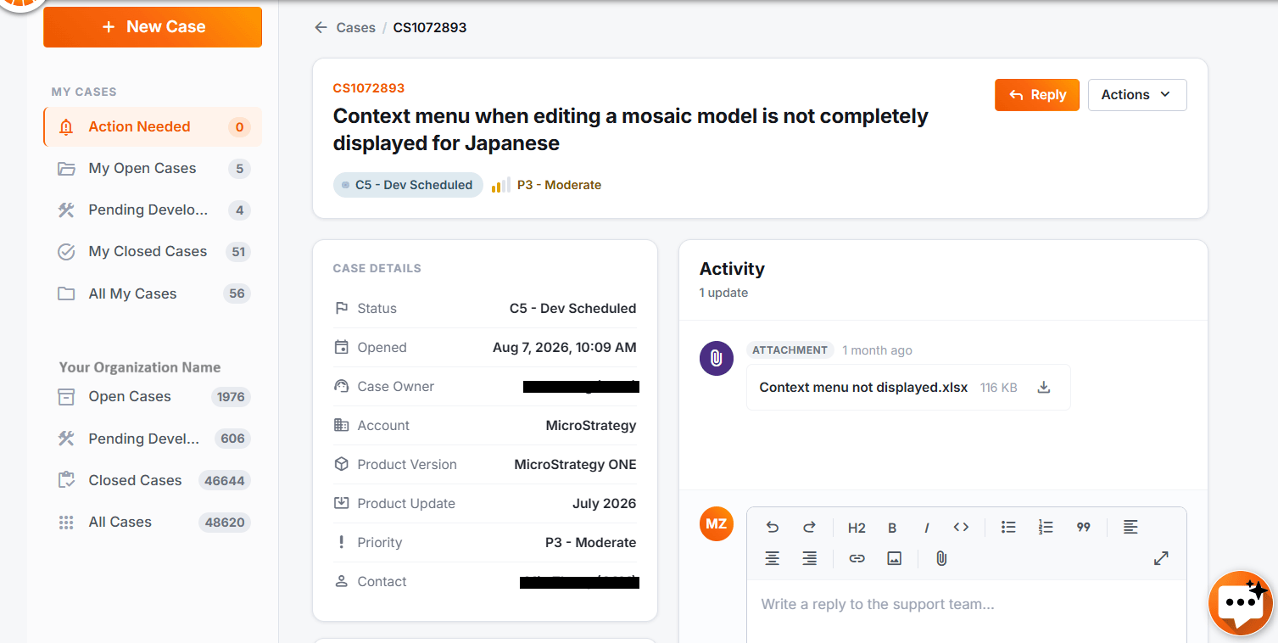Viewport: 1278px width, 643px height.
Task: Click the P3 - Moderate priority badge
Action: [x=547, y=185]
